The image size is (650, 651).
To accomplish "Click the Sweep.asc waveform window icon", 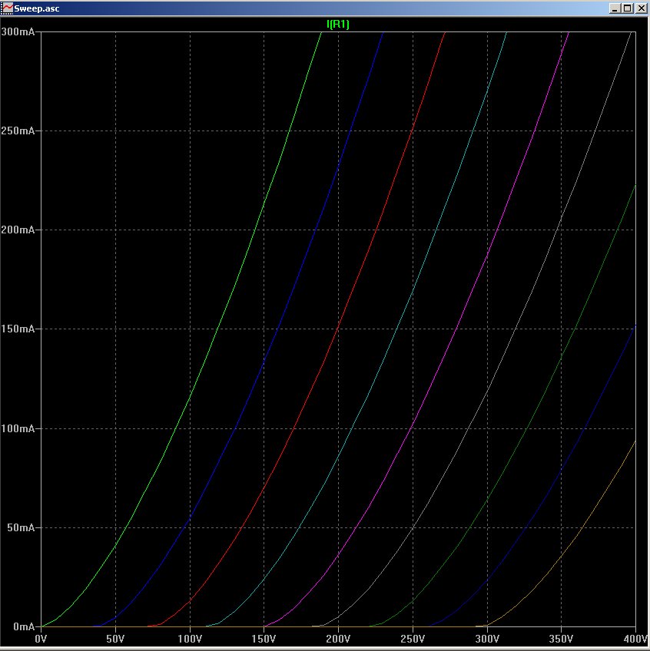I will point(7,8).
